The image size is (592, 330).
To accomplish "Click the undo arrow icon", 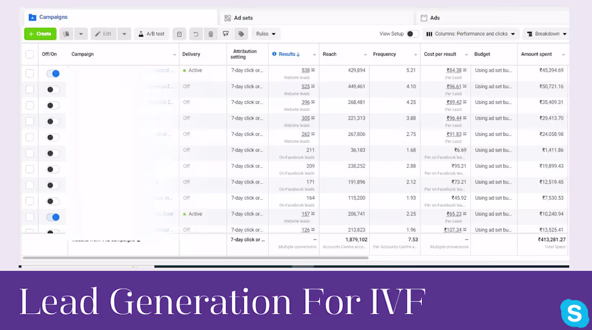I will click(195, 34).
